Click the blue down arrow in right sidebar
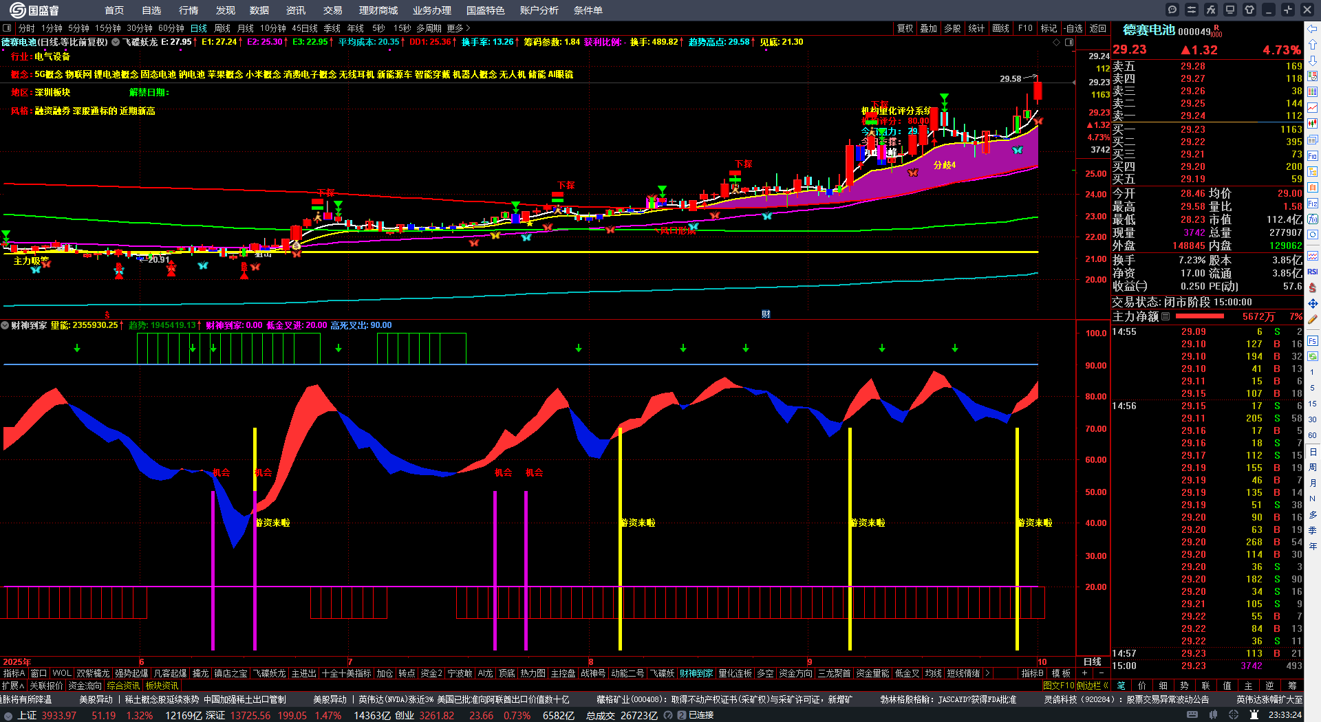This screenshot has height=722, width=1321. click(x=1313, y=61)
